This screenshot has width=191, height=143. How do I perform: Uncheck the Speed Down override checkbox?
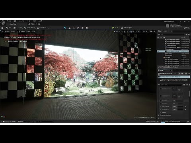[161, 110]
